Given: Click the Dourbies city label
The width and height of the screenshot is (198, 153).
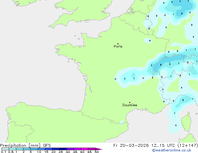Looking at the screenshot, I should tap(130, 105).
